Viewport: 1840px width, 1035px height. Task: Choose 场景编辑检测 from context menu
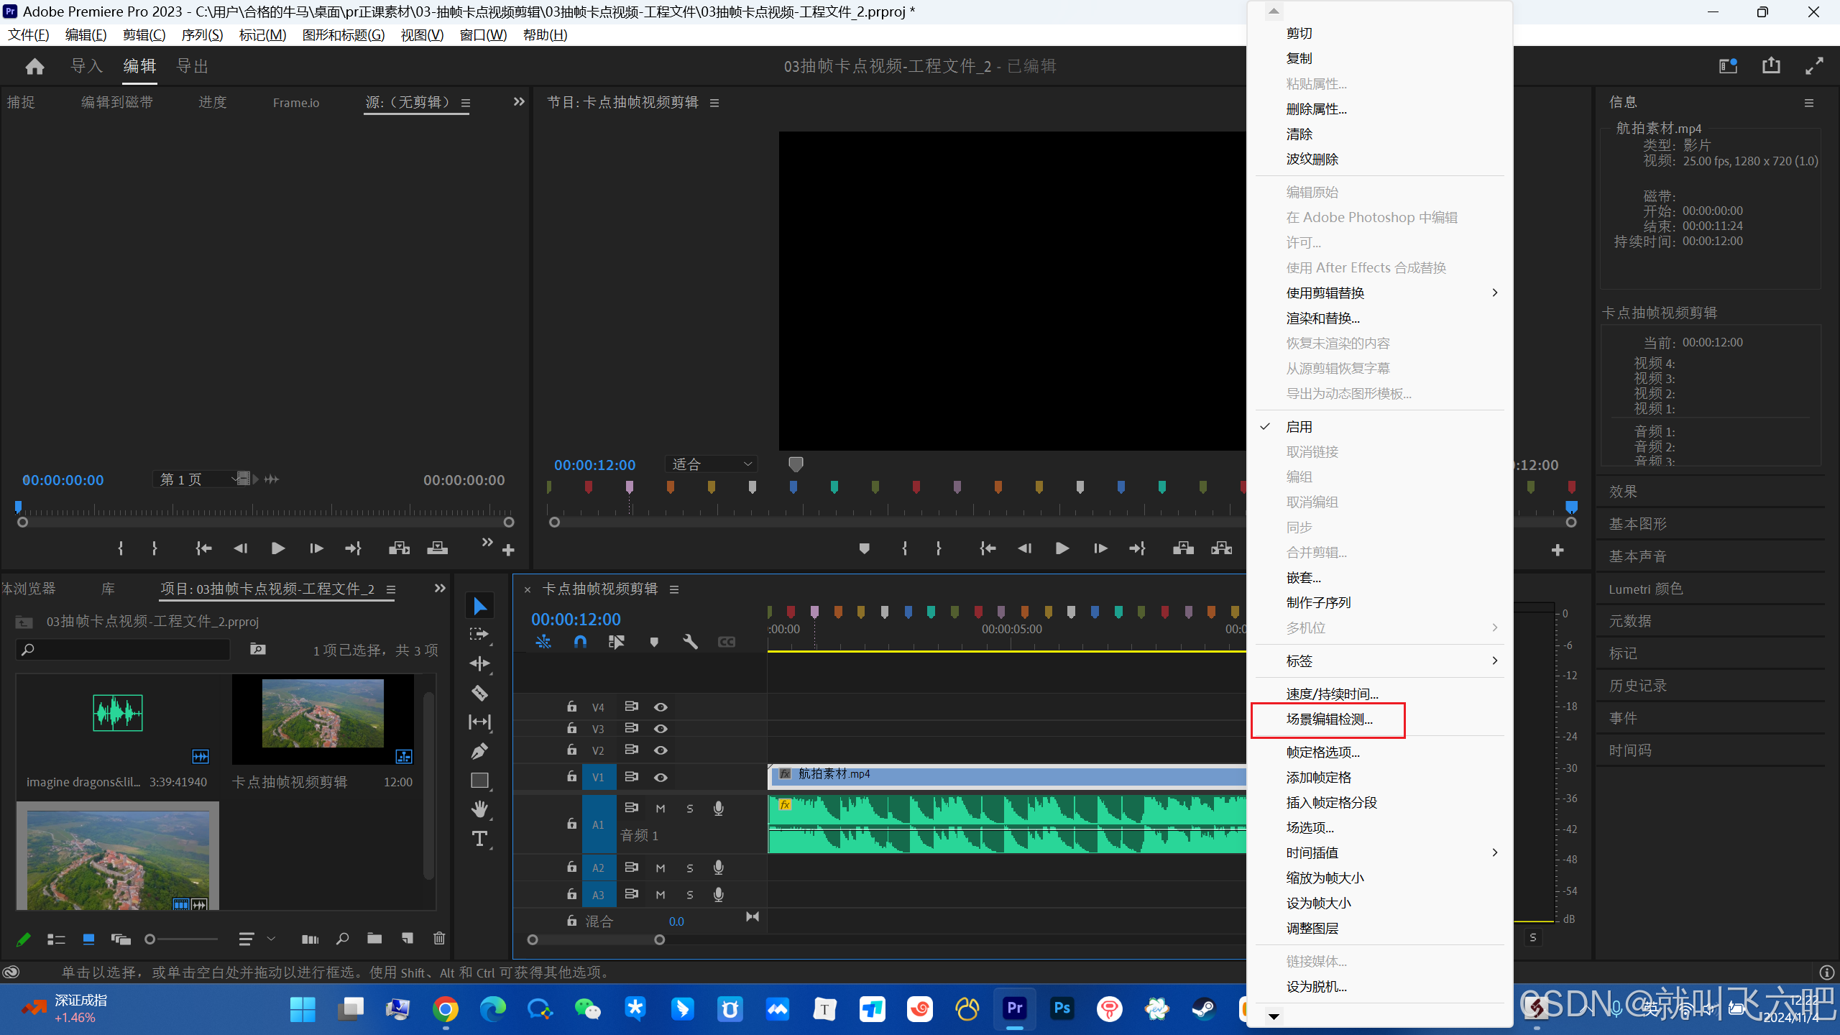pyautogui.click(x=1329, y=719)
